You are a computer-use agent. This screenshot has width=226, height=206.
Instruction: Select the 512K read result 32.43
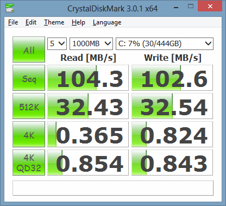pyautogui.click(x=88, y=106)
